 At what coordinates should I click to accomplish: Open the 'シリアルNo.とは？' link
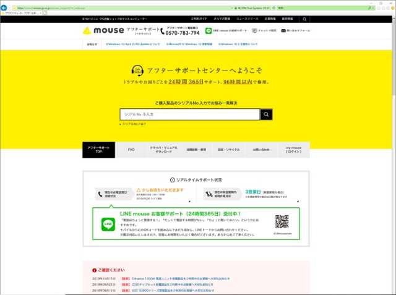[134, 124]
